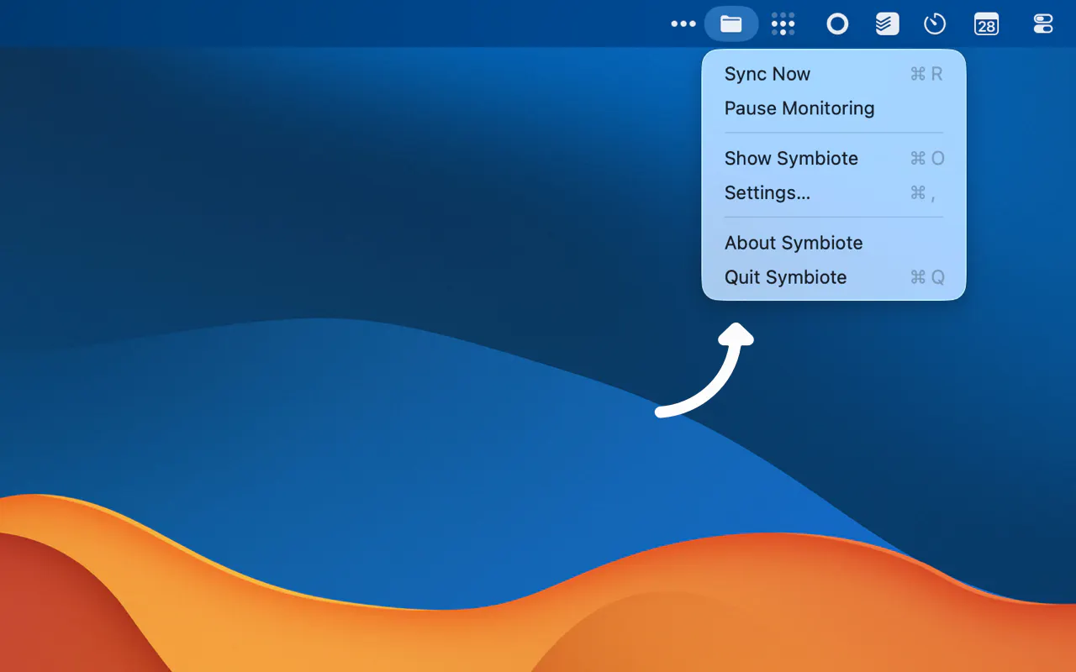
Task: Choose Quit Symbiote from the menu
Action: click(834, 277)
